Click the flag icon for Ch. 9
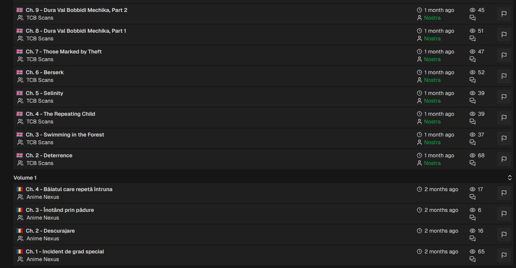 coord(504,14)
